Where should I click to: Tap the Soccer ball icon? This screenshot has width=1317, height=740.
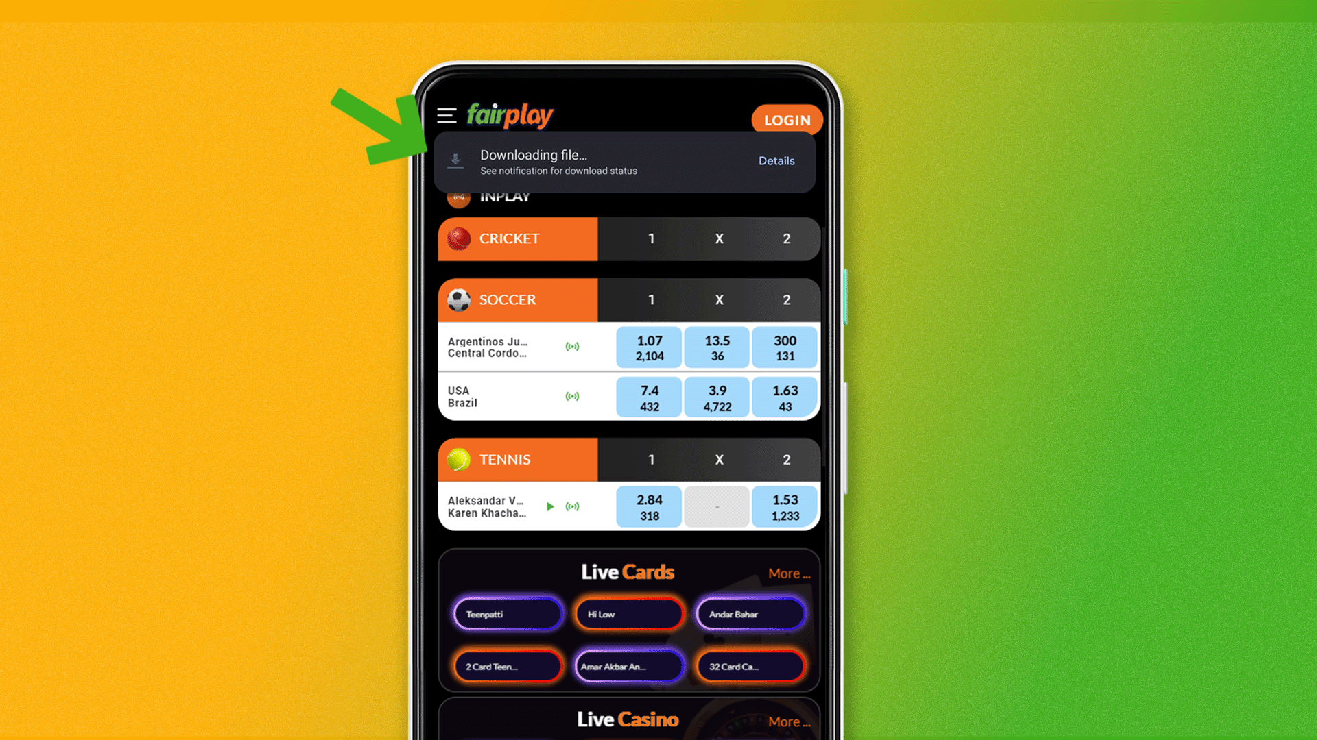tap(458, 299)
